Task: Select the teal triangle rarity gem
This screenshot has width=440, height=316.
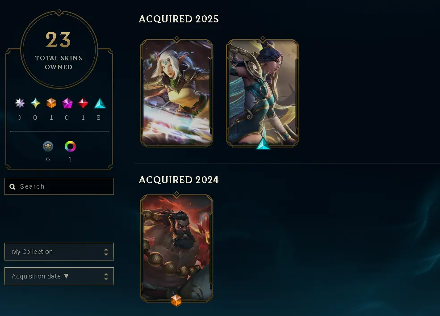Action: tap(100, 103)
